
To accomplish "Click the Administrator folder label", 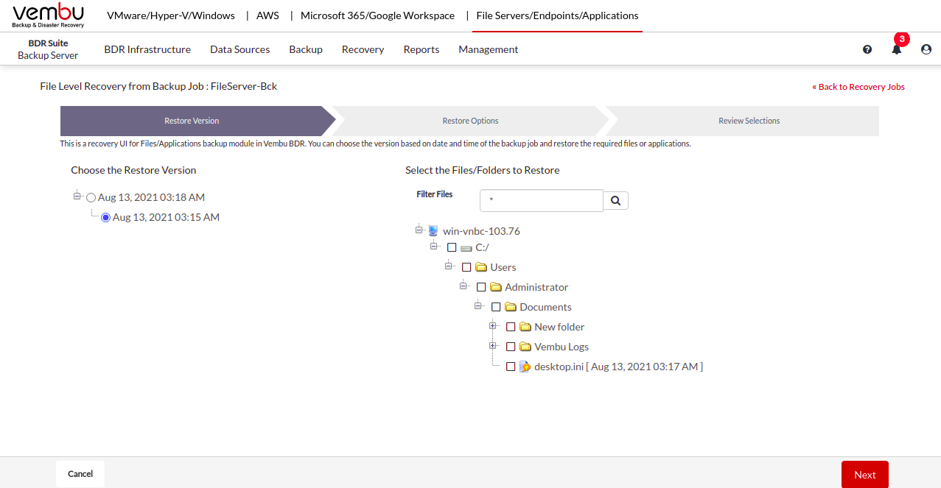I will point(536,287).
